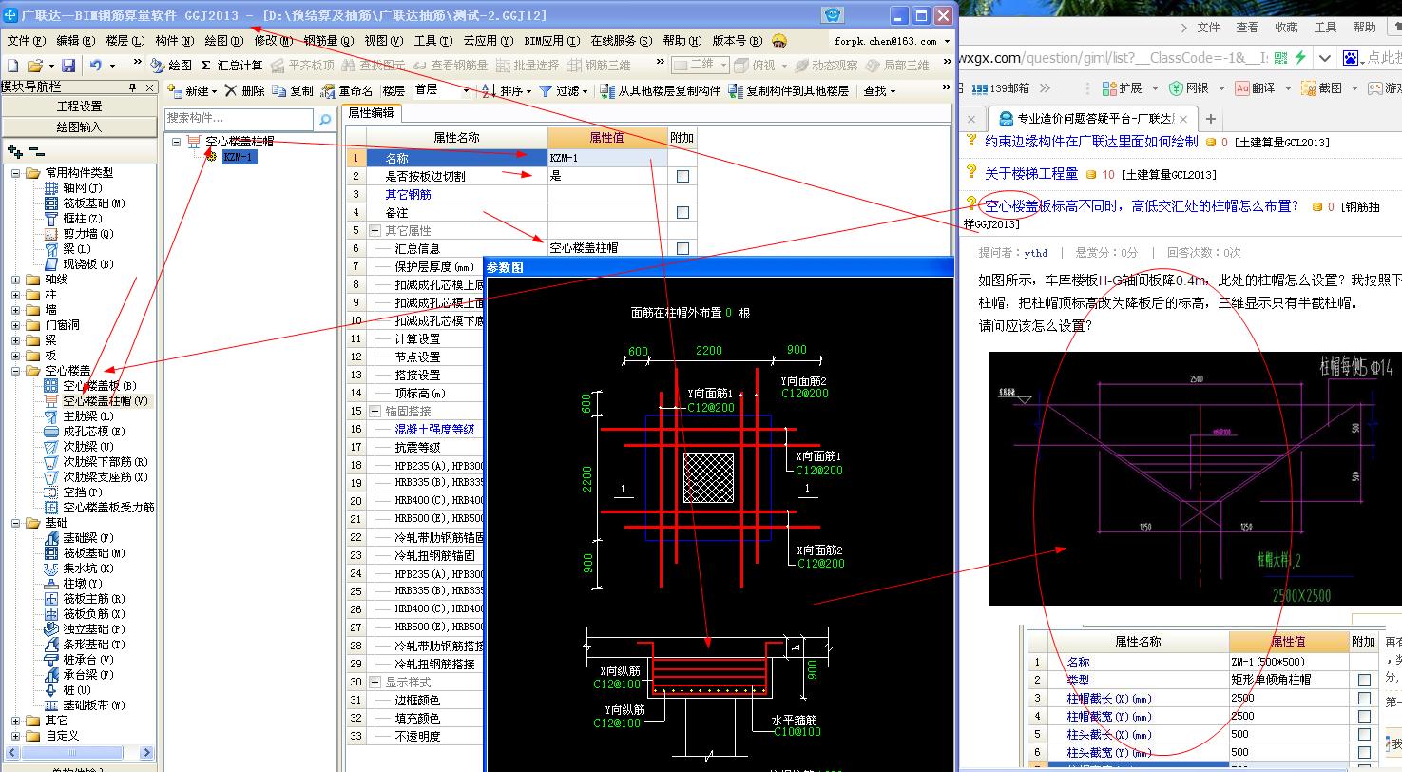
Task: Click 复制构件到其他楼层 button
Action: click(789, 91)
